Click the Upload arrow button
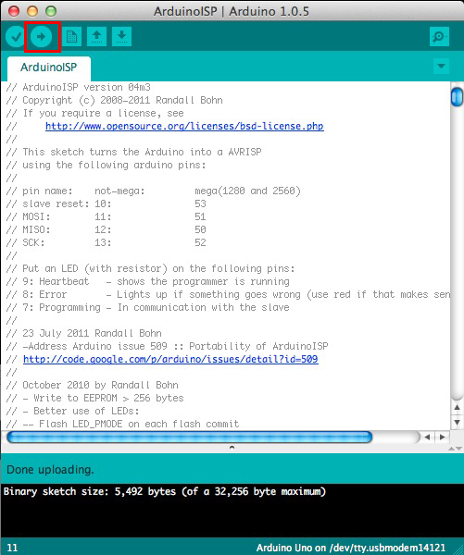The height and width of the screenshot is (555, 464). [x=41, y=36]
